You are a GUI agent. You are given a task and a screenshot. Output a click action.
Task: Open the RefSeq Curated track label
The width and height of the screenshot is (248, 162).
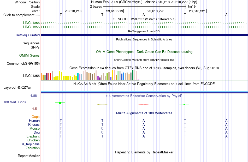(28, 35)
